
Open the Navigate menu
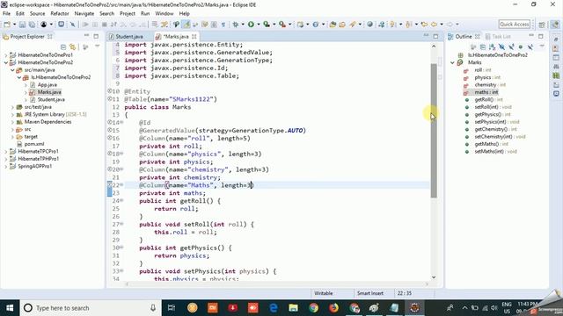pos(84,14)
